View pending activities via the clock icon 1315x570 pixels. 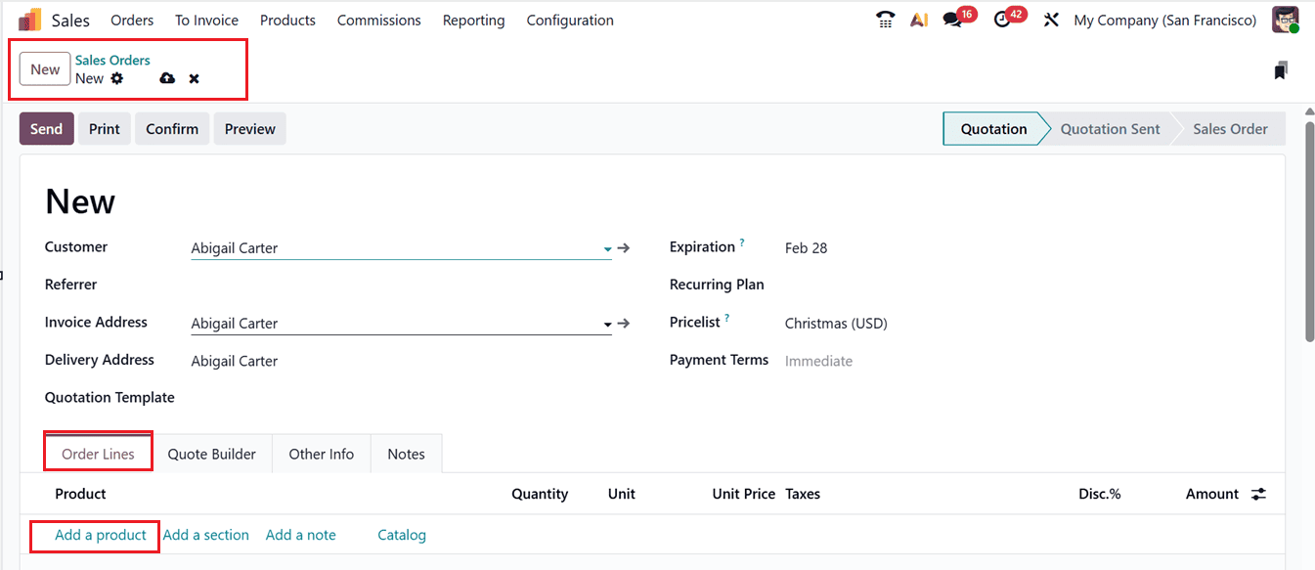[1001, 19]
